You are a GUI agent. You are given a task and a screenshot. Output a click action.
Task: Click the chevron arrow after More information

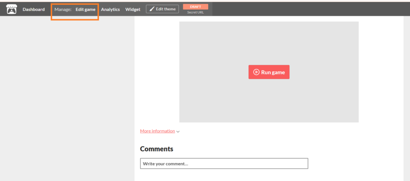click(178, 131)
